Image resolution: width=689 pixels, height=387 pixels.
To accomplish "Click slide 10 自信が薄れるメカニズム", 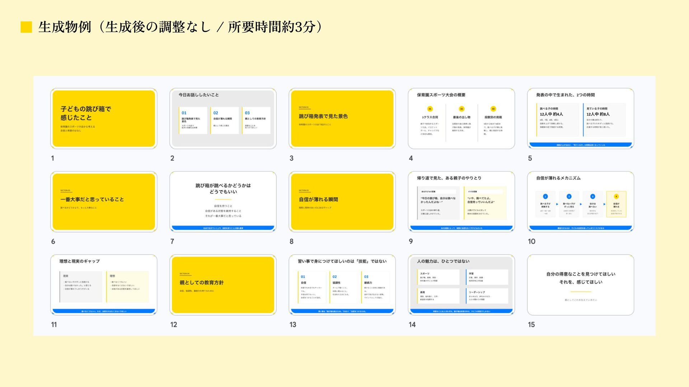I will (580, 202).
